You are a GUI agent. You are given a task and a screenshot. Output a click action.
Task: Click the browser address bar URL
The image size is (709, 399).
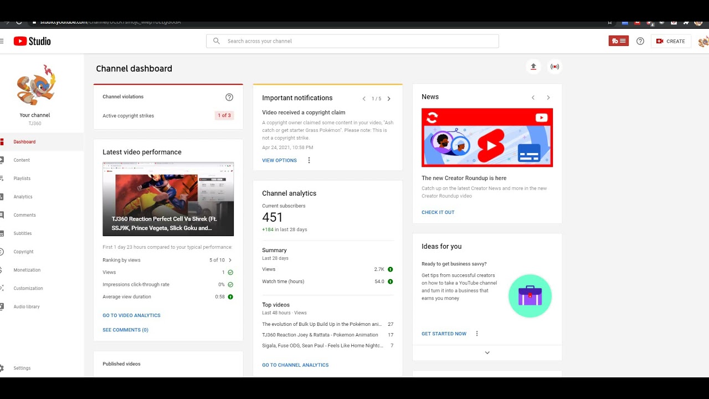111,22
